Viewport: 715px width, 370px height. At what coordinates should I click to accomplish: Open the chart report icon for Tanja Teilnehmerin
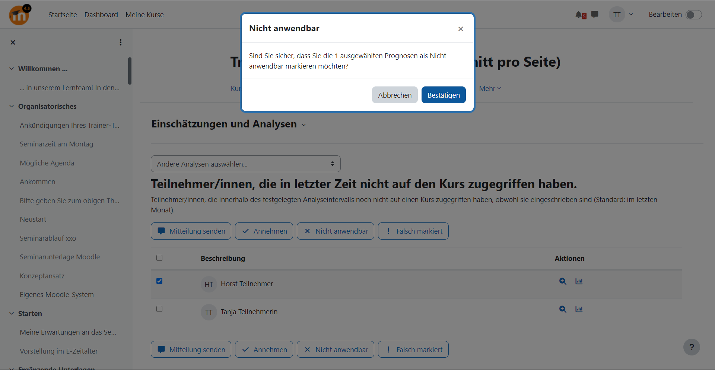579,309
